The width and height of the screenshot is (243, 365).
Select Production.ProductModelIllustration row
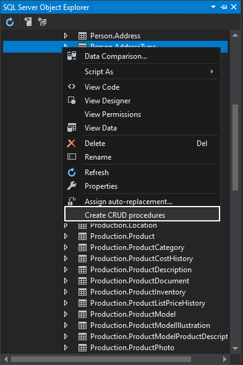pos(115,325)
